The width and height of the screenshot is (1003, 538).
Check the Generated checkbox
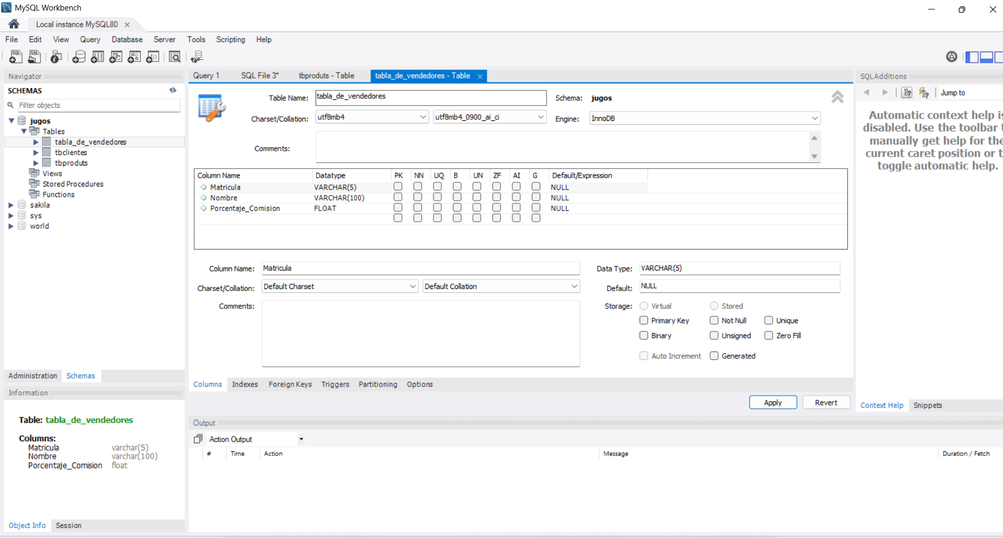coord(714,356)
